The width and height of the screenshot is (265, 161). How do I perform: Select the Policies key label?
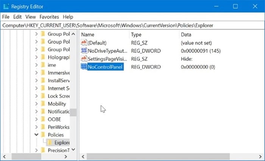56,135
